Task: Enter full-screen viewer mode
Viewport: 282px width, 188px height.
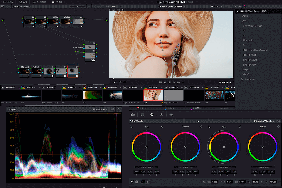Action: coord(226,6)
